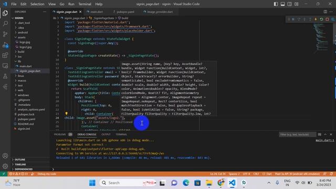Click the debug Step Into button
Image resolution: width=336 pixels, height=189 pixels.
pyautogui.click(x=304, y=19)
